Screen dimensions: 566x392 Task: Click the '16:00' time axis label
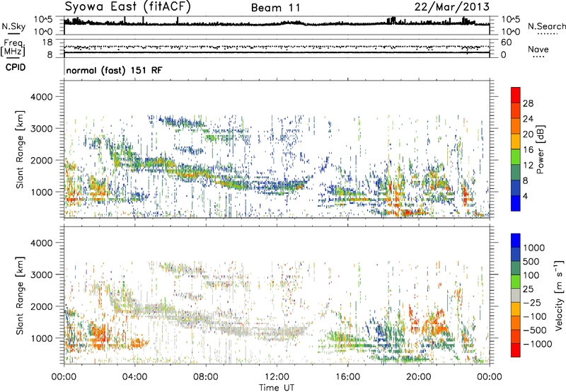[347, 377]
